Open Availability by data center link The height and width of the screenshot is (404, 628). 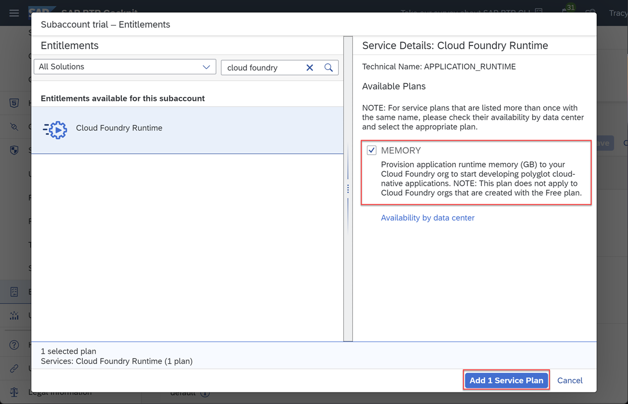pos(428,218)
